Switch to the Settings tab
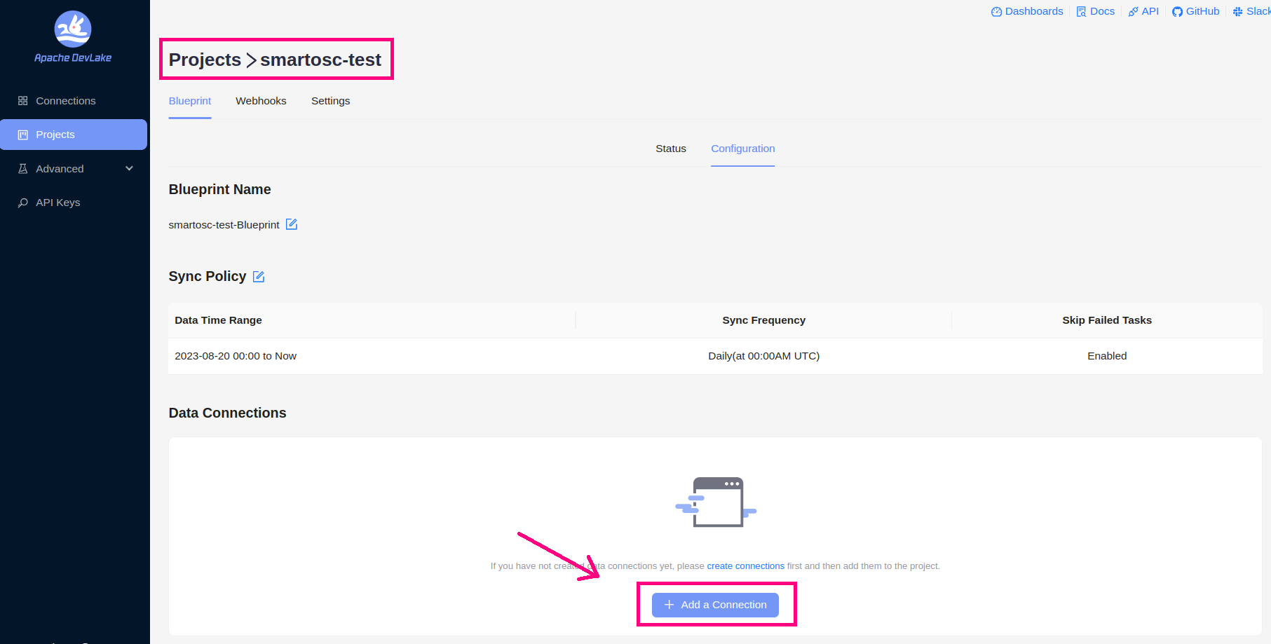Screen dimensions: 1271x644 click(330, 101)
